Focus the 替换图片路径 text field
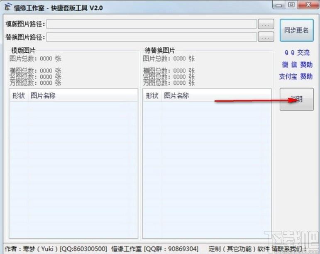 point(151,37)
